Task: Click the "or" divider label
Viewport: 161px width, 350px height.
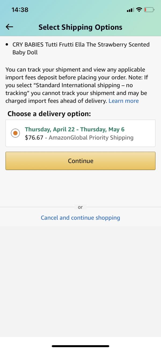Action: click(x=80, y=207)
